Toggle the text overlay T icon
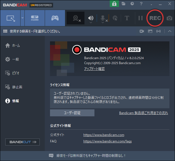This screenshot has height=161, width=175. point(127,18)
